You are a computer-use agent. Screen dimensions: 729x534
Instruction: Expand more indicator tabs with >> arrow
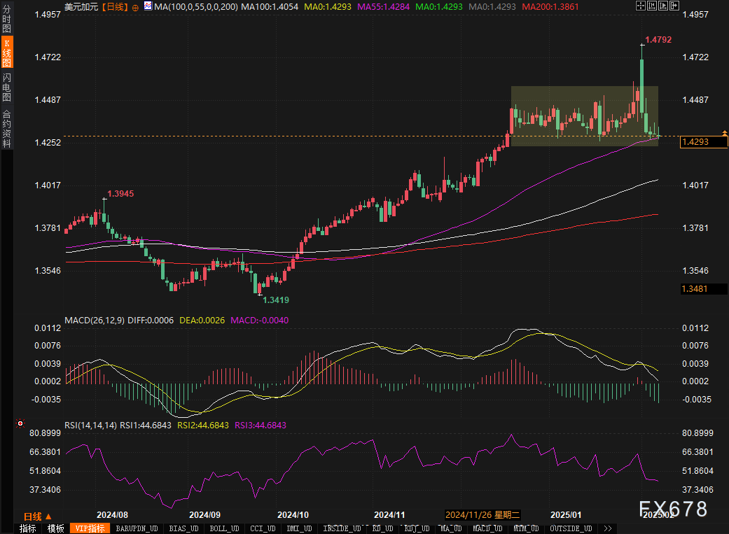(607, 528)
